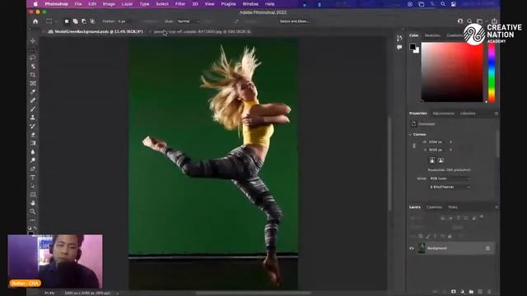Open the Image menu

click(x=109, y=4)
